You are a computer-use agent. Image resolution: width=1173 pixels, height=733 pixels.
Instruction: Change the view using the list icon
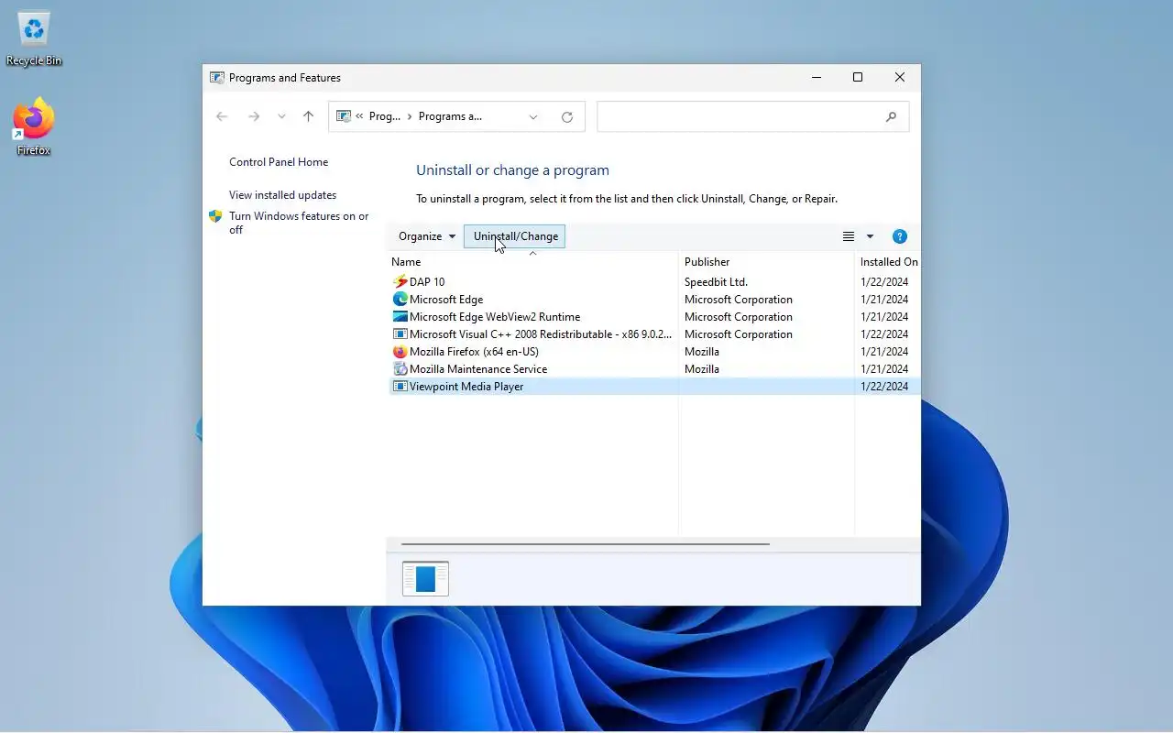pos(849,236)
